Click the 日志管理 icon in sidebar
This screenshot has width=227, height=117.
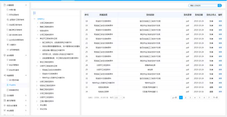(x=4, y=95)
